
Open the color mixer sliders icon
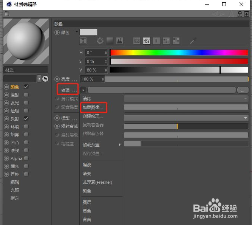click(166, 41)
